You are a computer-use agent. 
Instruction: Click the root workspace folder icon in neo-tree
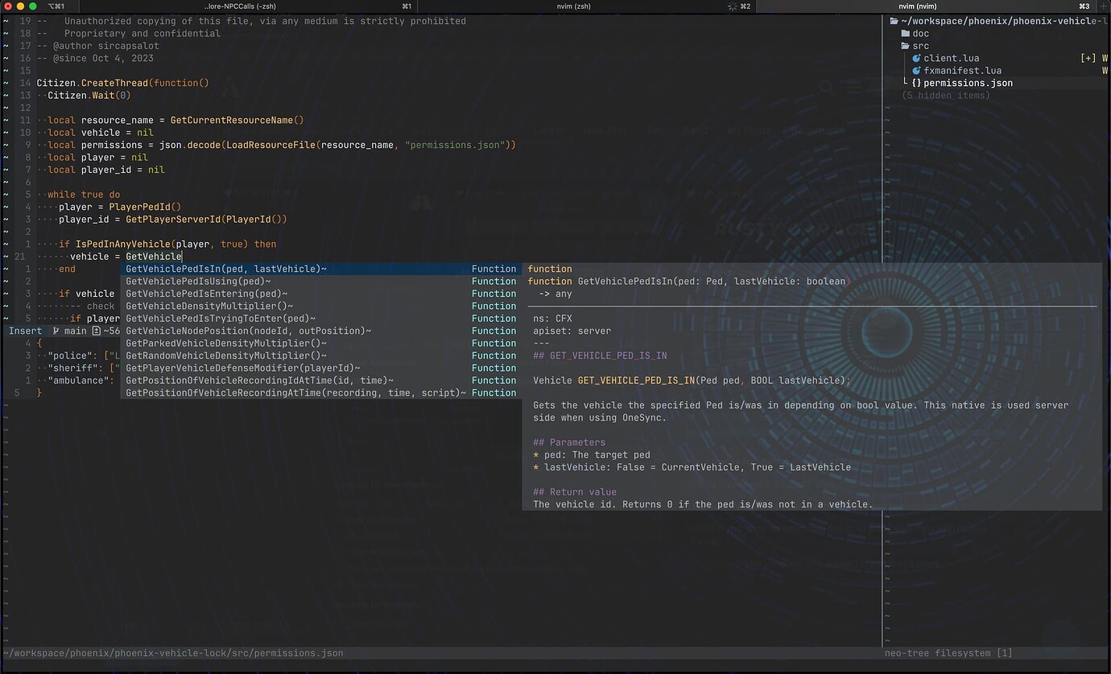[x=895, y=21]
